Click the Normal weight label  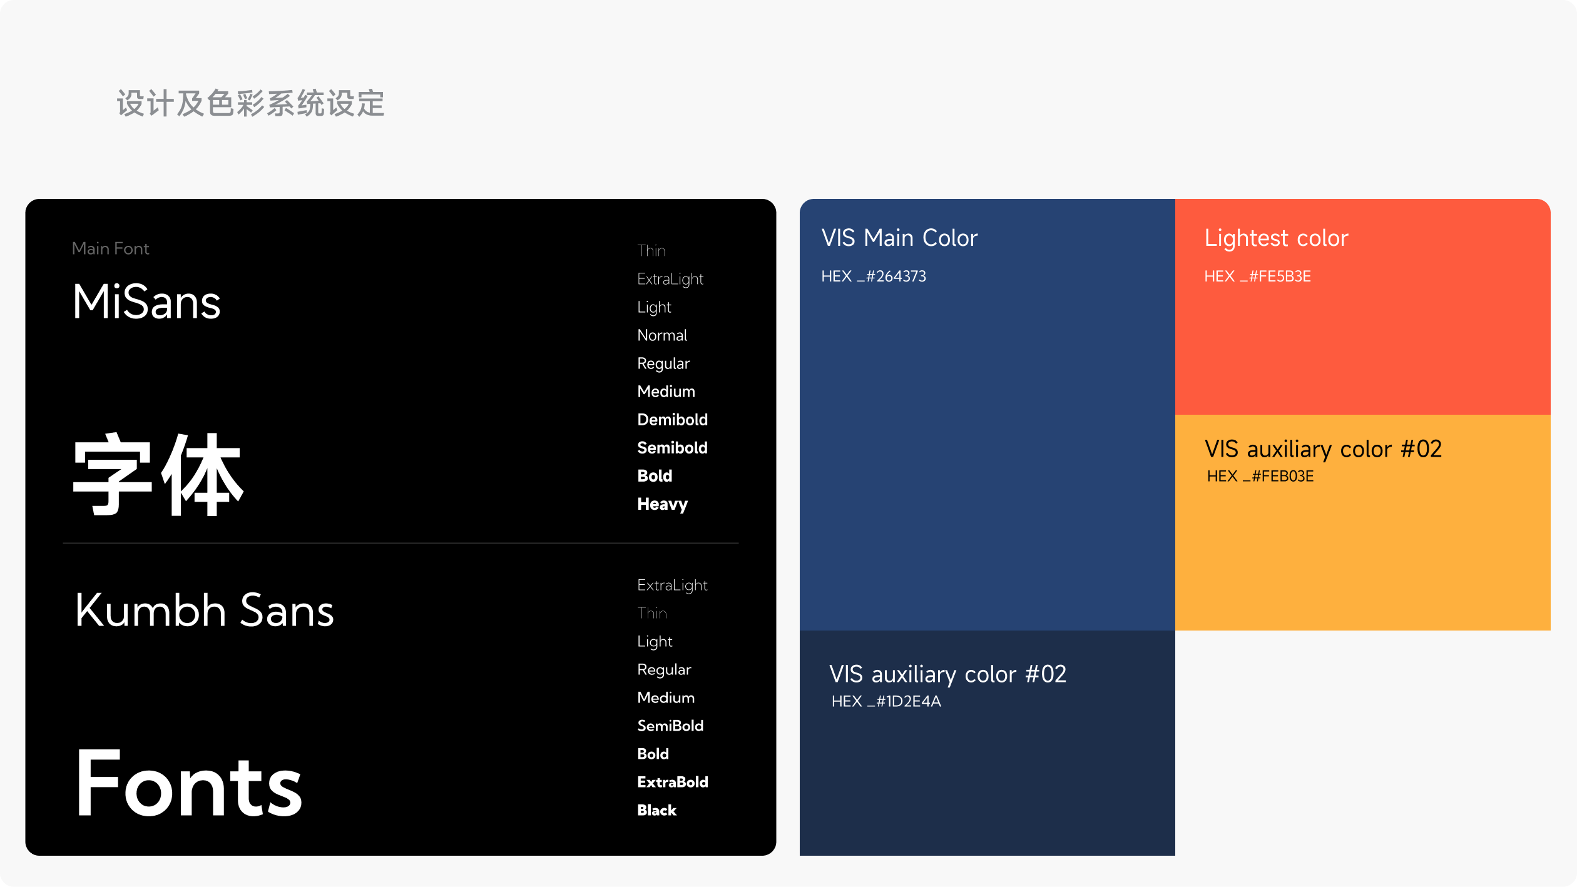pyautogui.click(x=662, y=335)
